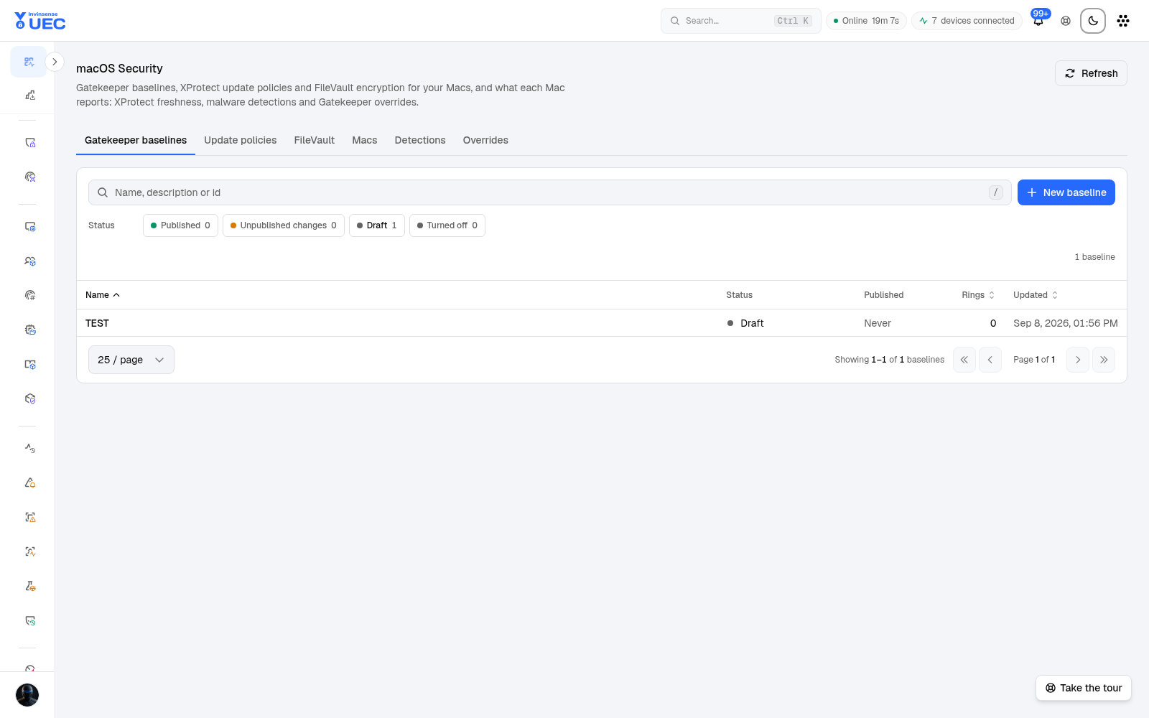
Task: Toggle the Draft status filter
Action: 377,225
